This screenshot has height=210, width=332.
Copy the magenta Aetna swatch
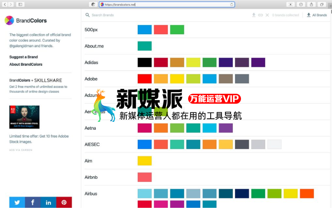pos(145,128)
